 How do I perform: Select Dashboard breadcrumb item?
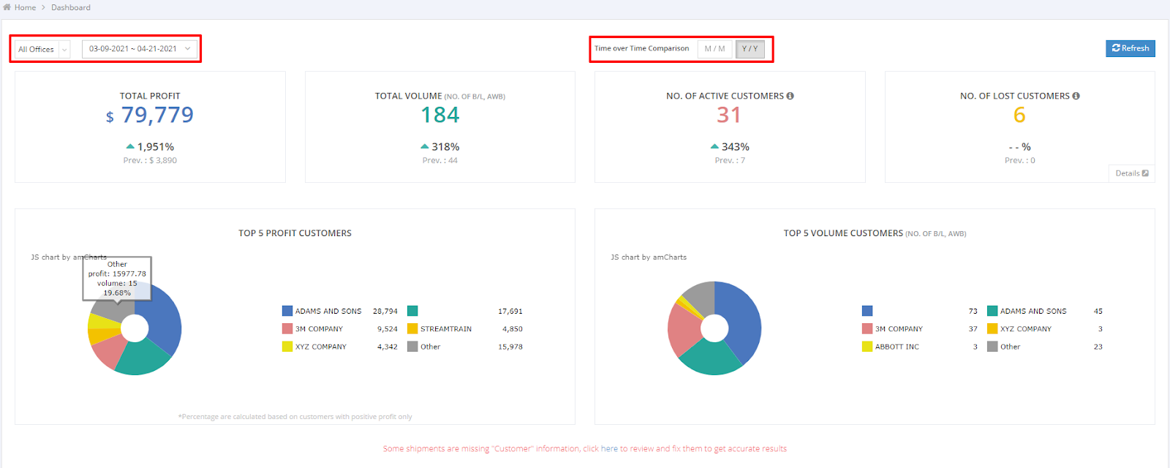point(71,7)
